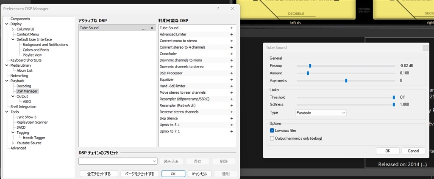This screenshot has width=434, height=179.
Task: Add Resampler (RetroArch) DSP
Action: [231, 106]
